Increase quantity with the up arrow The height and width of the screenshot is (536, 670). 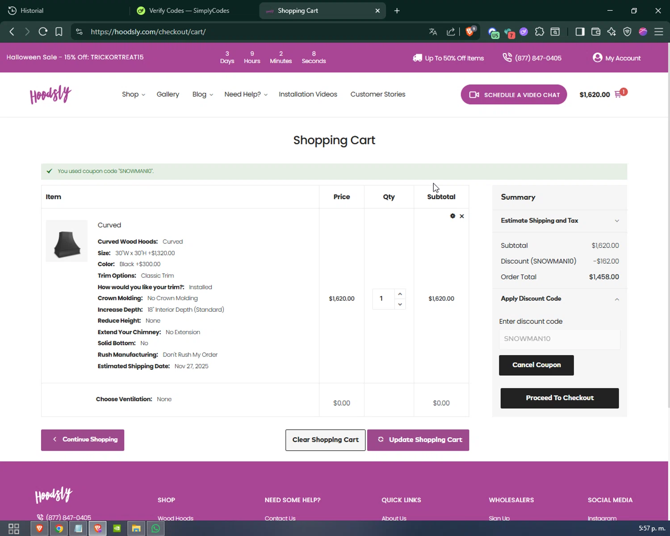(400, 294)
